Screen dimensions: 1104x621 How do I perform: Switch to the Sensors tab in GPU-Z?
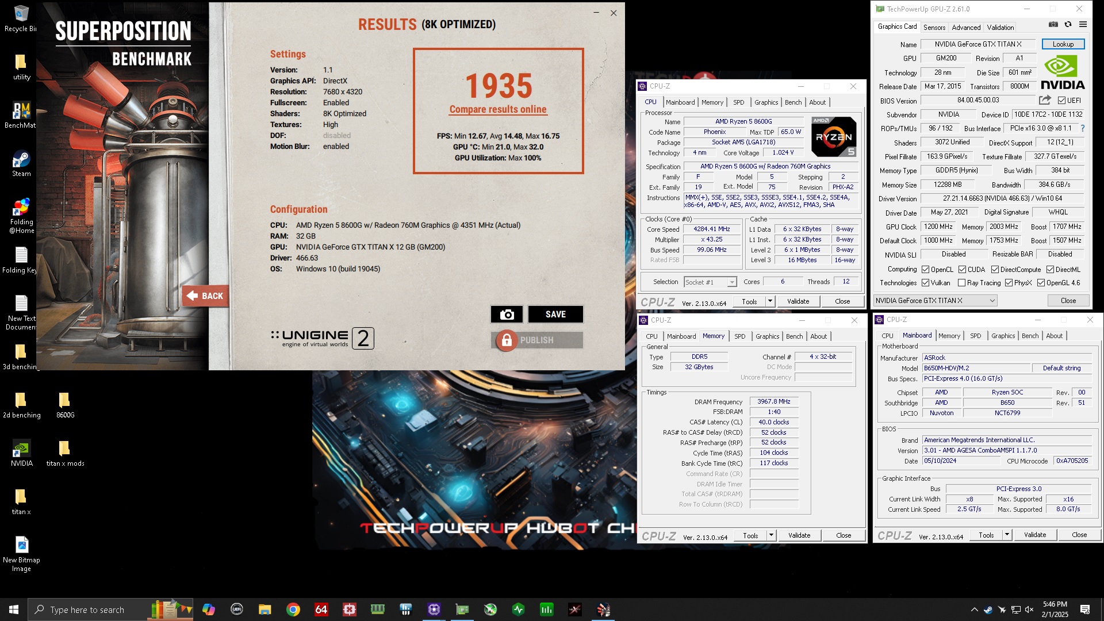click(934, 28)
